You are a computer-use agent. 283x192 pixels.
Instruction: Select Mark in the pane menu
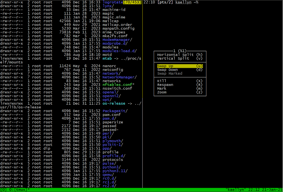tap(162, 88)
